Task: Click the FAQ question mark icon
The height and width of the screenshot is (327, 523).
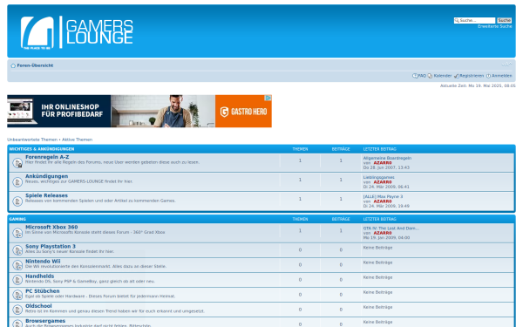Action: (x=415, y=76)
